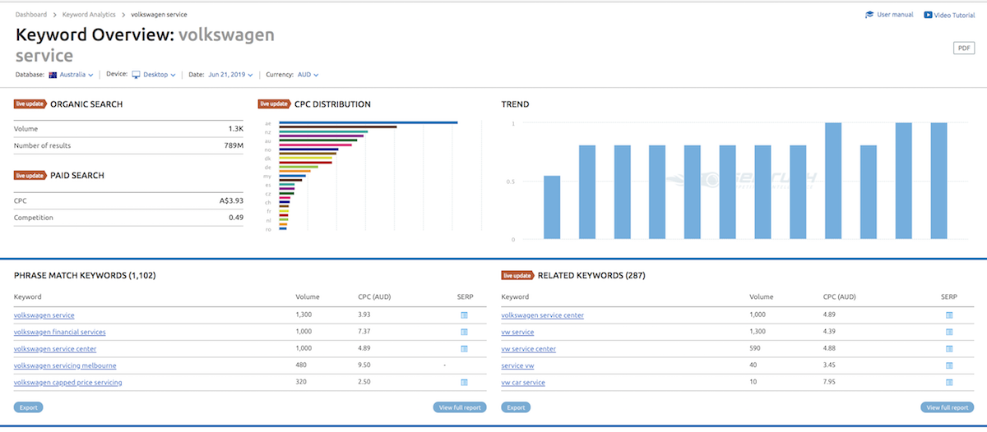Open service vw keyword link
The height and width of the screenshot is (432, 987).
coord(518,365)
